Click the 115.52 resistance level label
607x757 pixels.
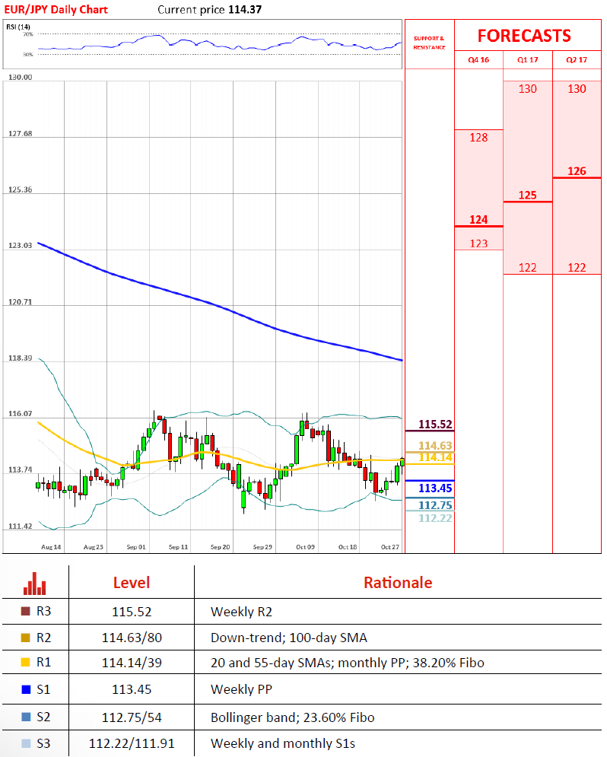pyautogui.click(x=435, y=425)
